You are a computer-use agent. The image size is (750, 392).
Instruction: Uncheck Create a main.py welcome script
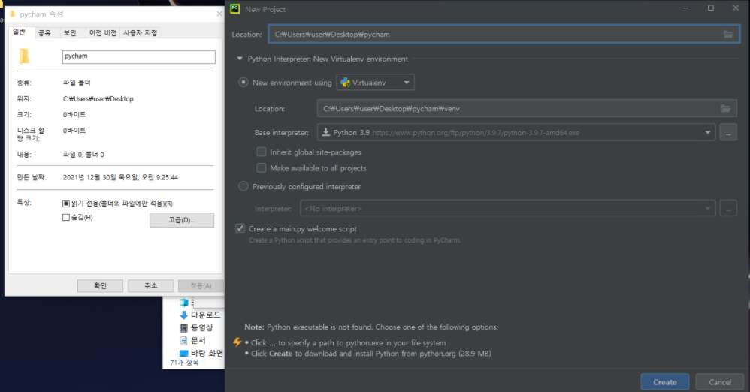pos(240,228)
